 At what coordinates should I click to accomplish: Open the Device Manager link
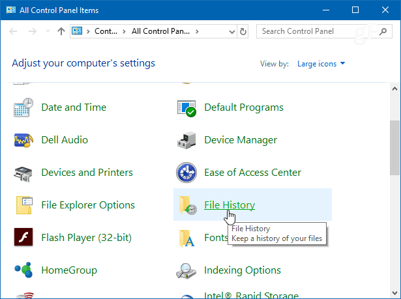point(241,140)
